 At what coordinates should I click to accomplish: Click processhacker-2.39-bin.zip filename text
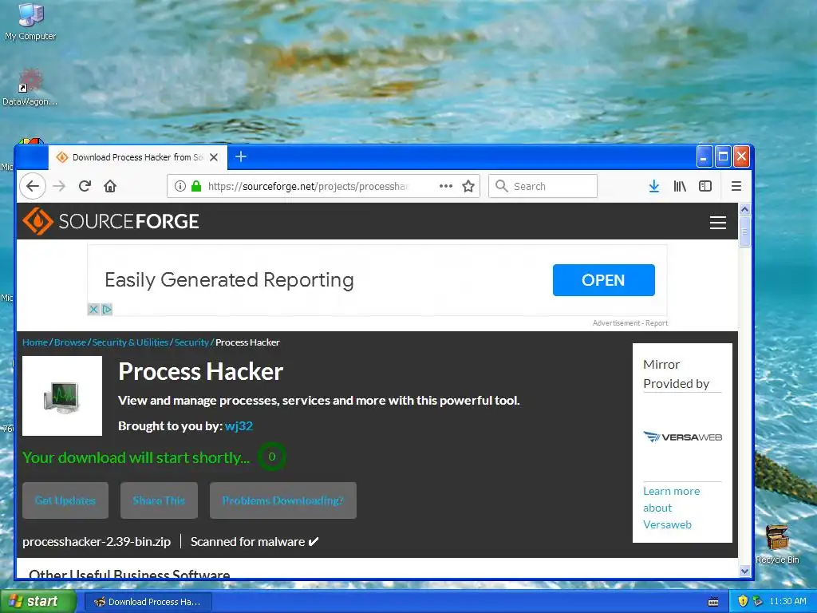[x=97, y=542]
